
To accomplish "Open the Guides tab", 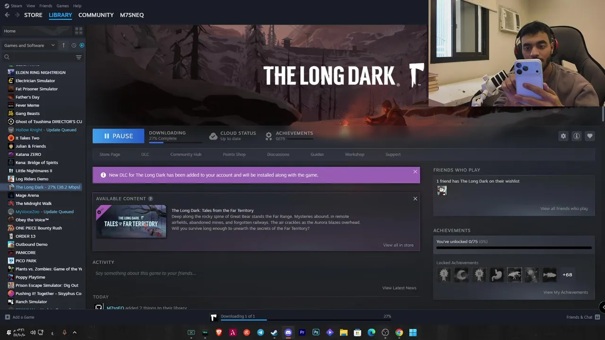I will [x=317, y=154].
